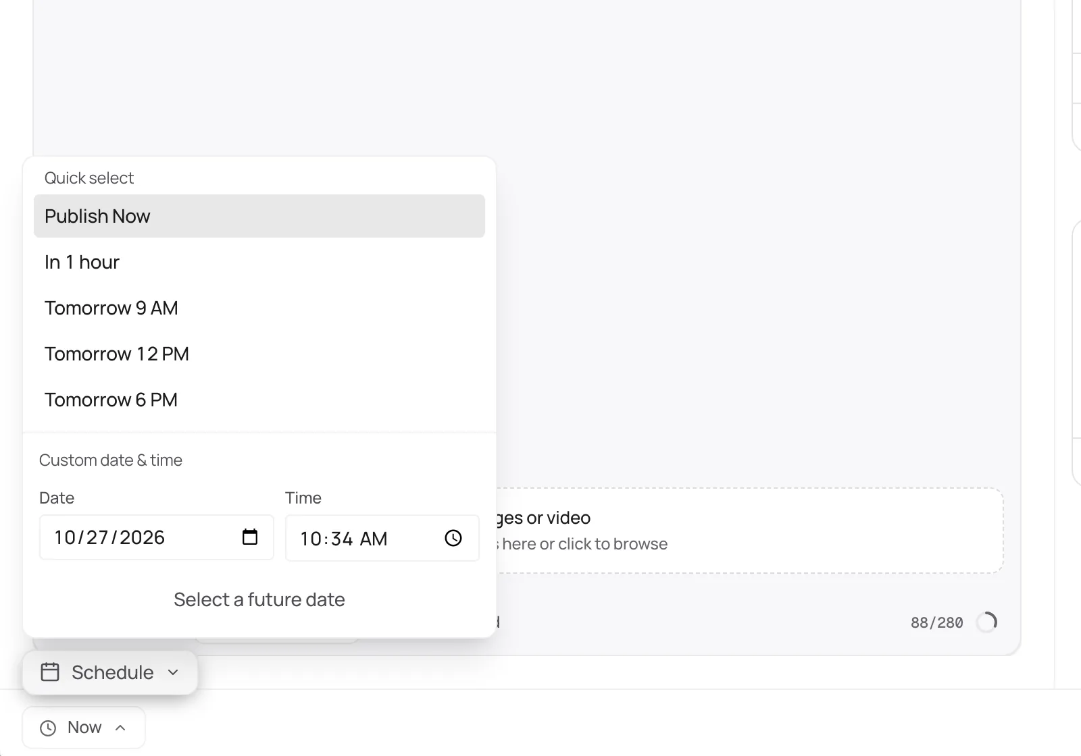
Task: Click the media upload drop zone
Action: tap(749, 531)
